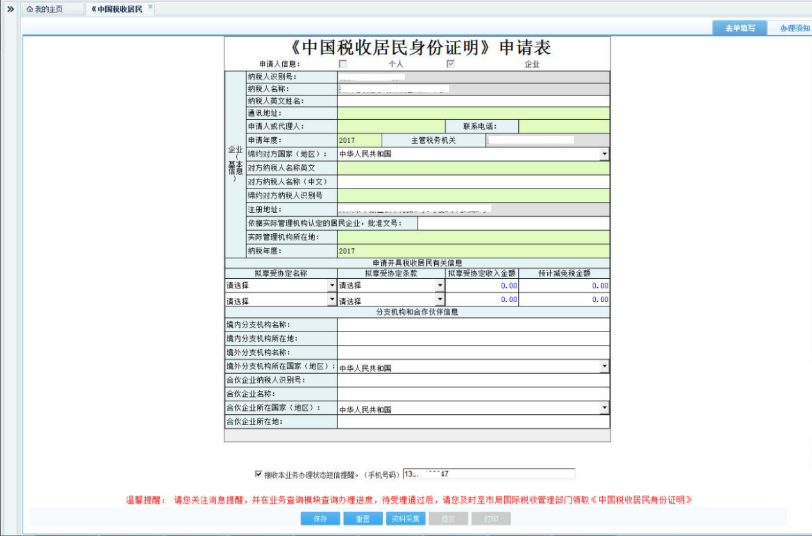Expand the second 请选择 treaty name dropdown

coord(330,299)
